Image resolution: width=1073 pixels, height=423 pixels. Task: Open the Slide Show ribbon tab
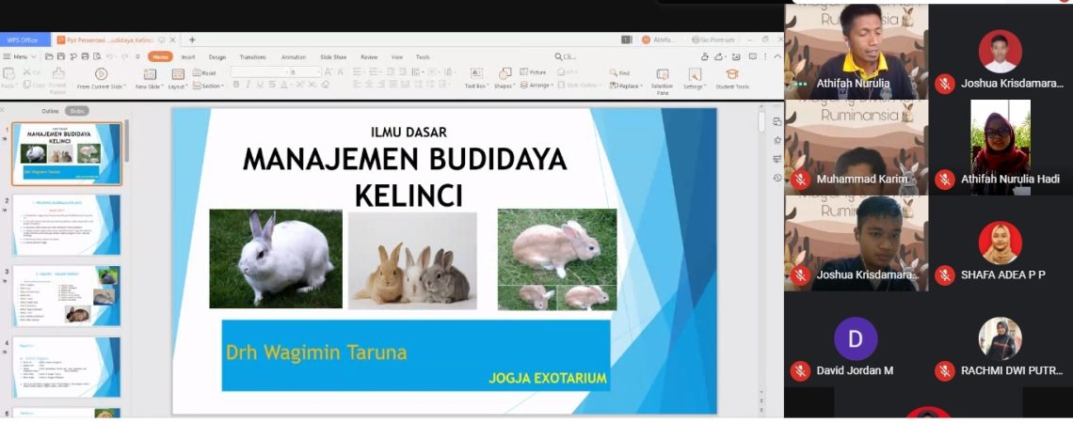tap(333, 57)
